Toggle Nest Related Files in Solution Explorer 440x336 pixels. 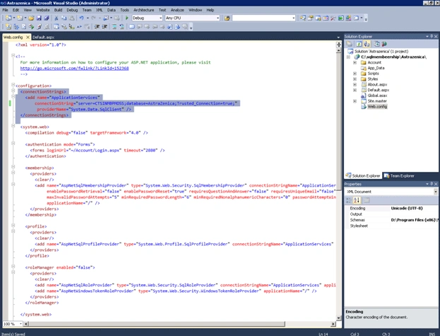coord(367,44)
